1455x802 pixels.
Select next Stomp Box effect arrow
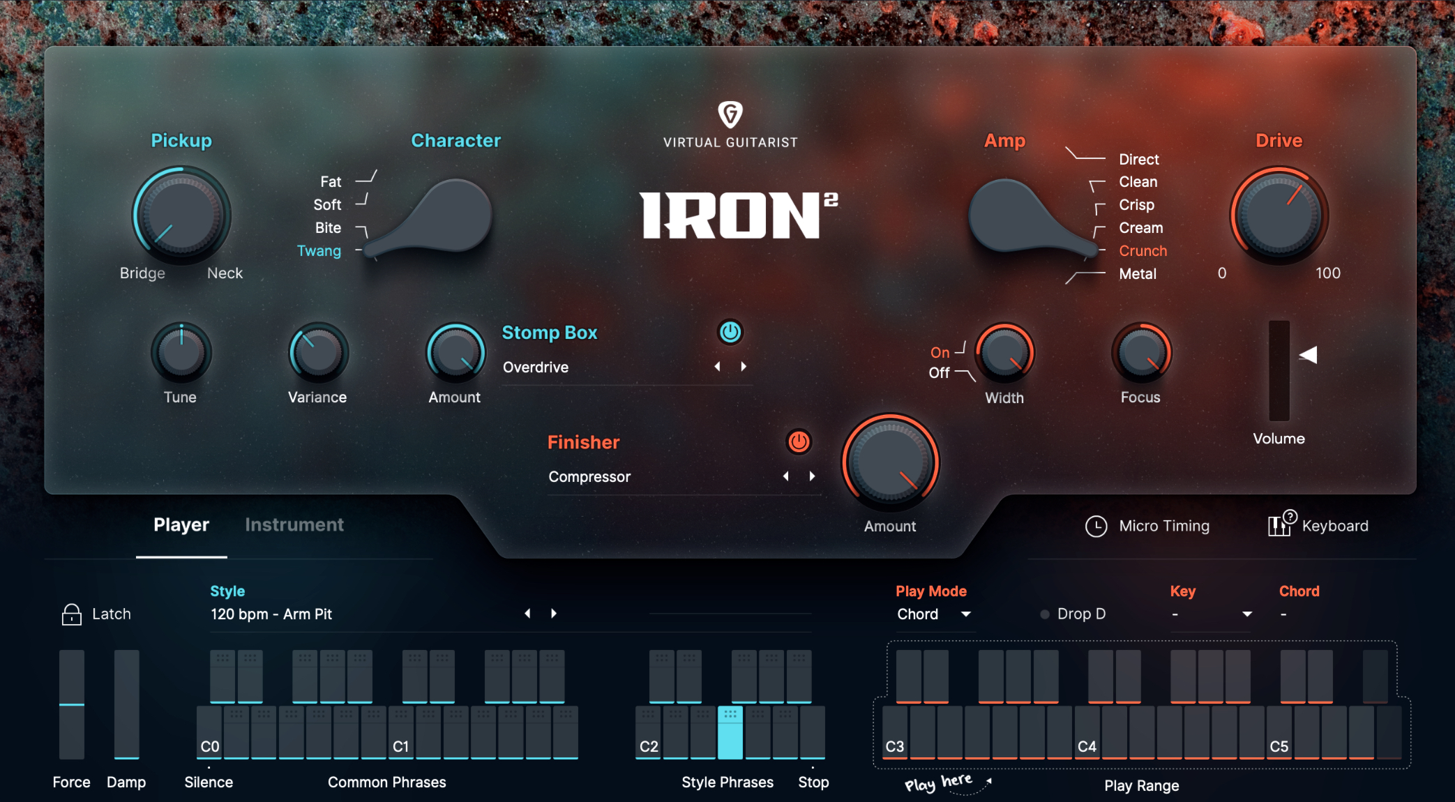(x=744, y=367)
